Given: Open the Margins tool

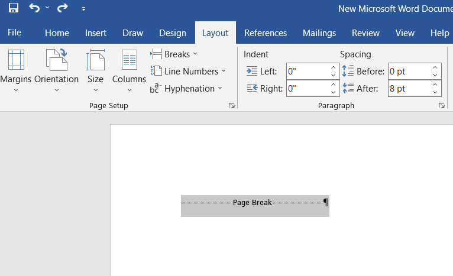Looking at the screenshot, I should click(x=15, y=71).
